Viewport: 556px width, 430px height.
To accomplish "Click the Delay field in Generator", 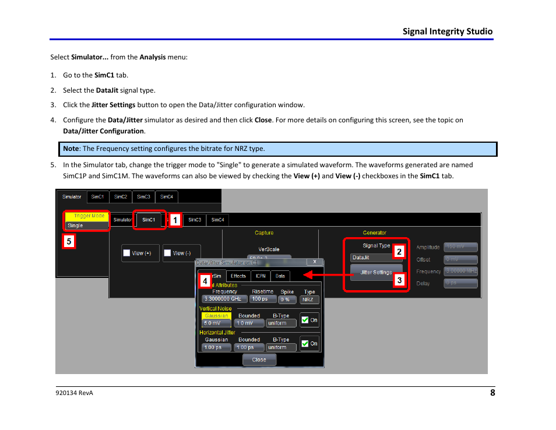I will click(460, 283).
